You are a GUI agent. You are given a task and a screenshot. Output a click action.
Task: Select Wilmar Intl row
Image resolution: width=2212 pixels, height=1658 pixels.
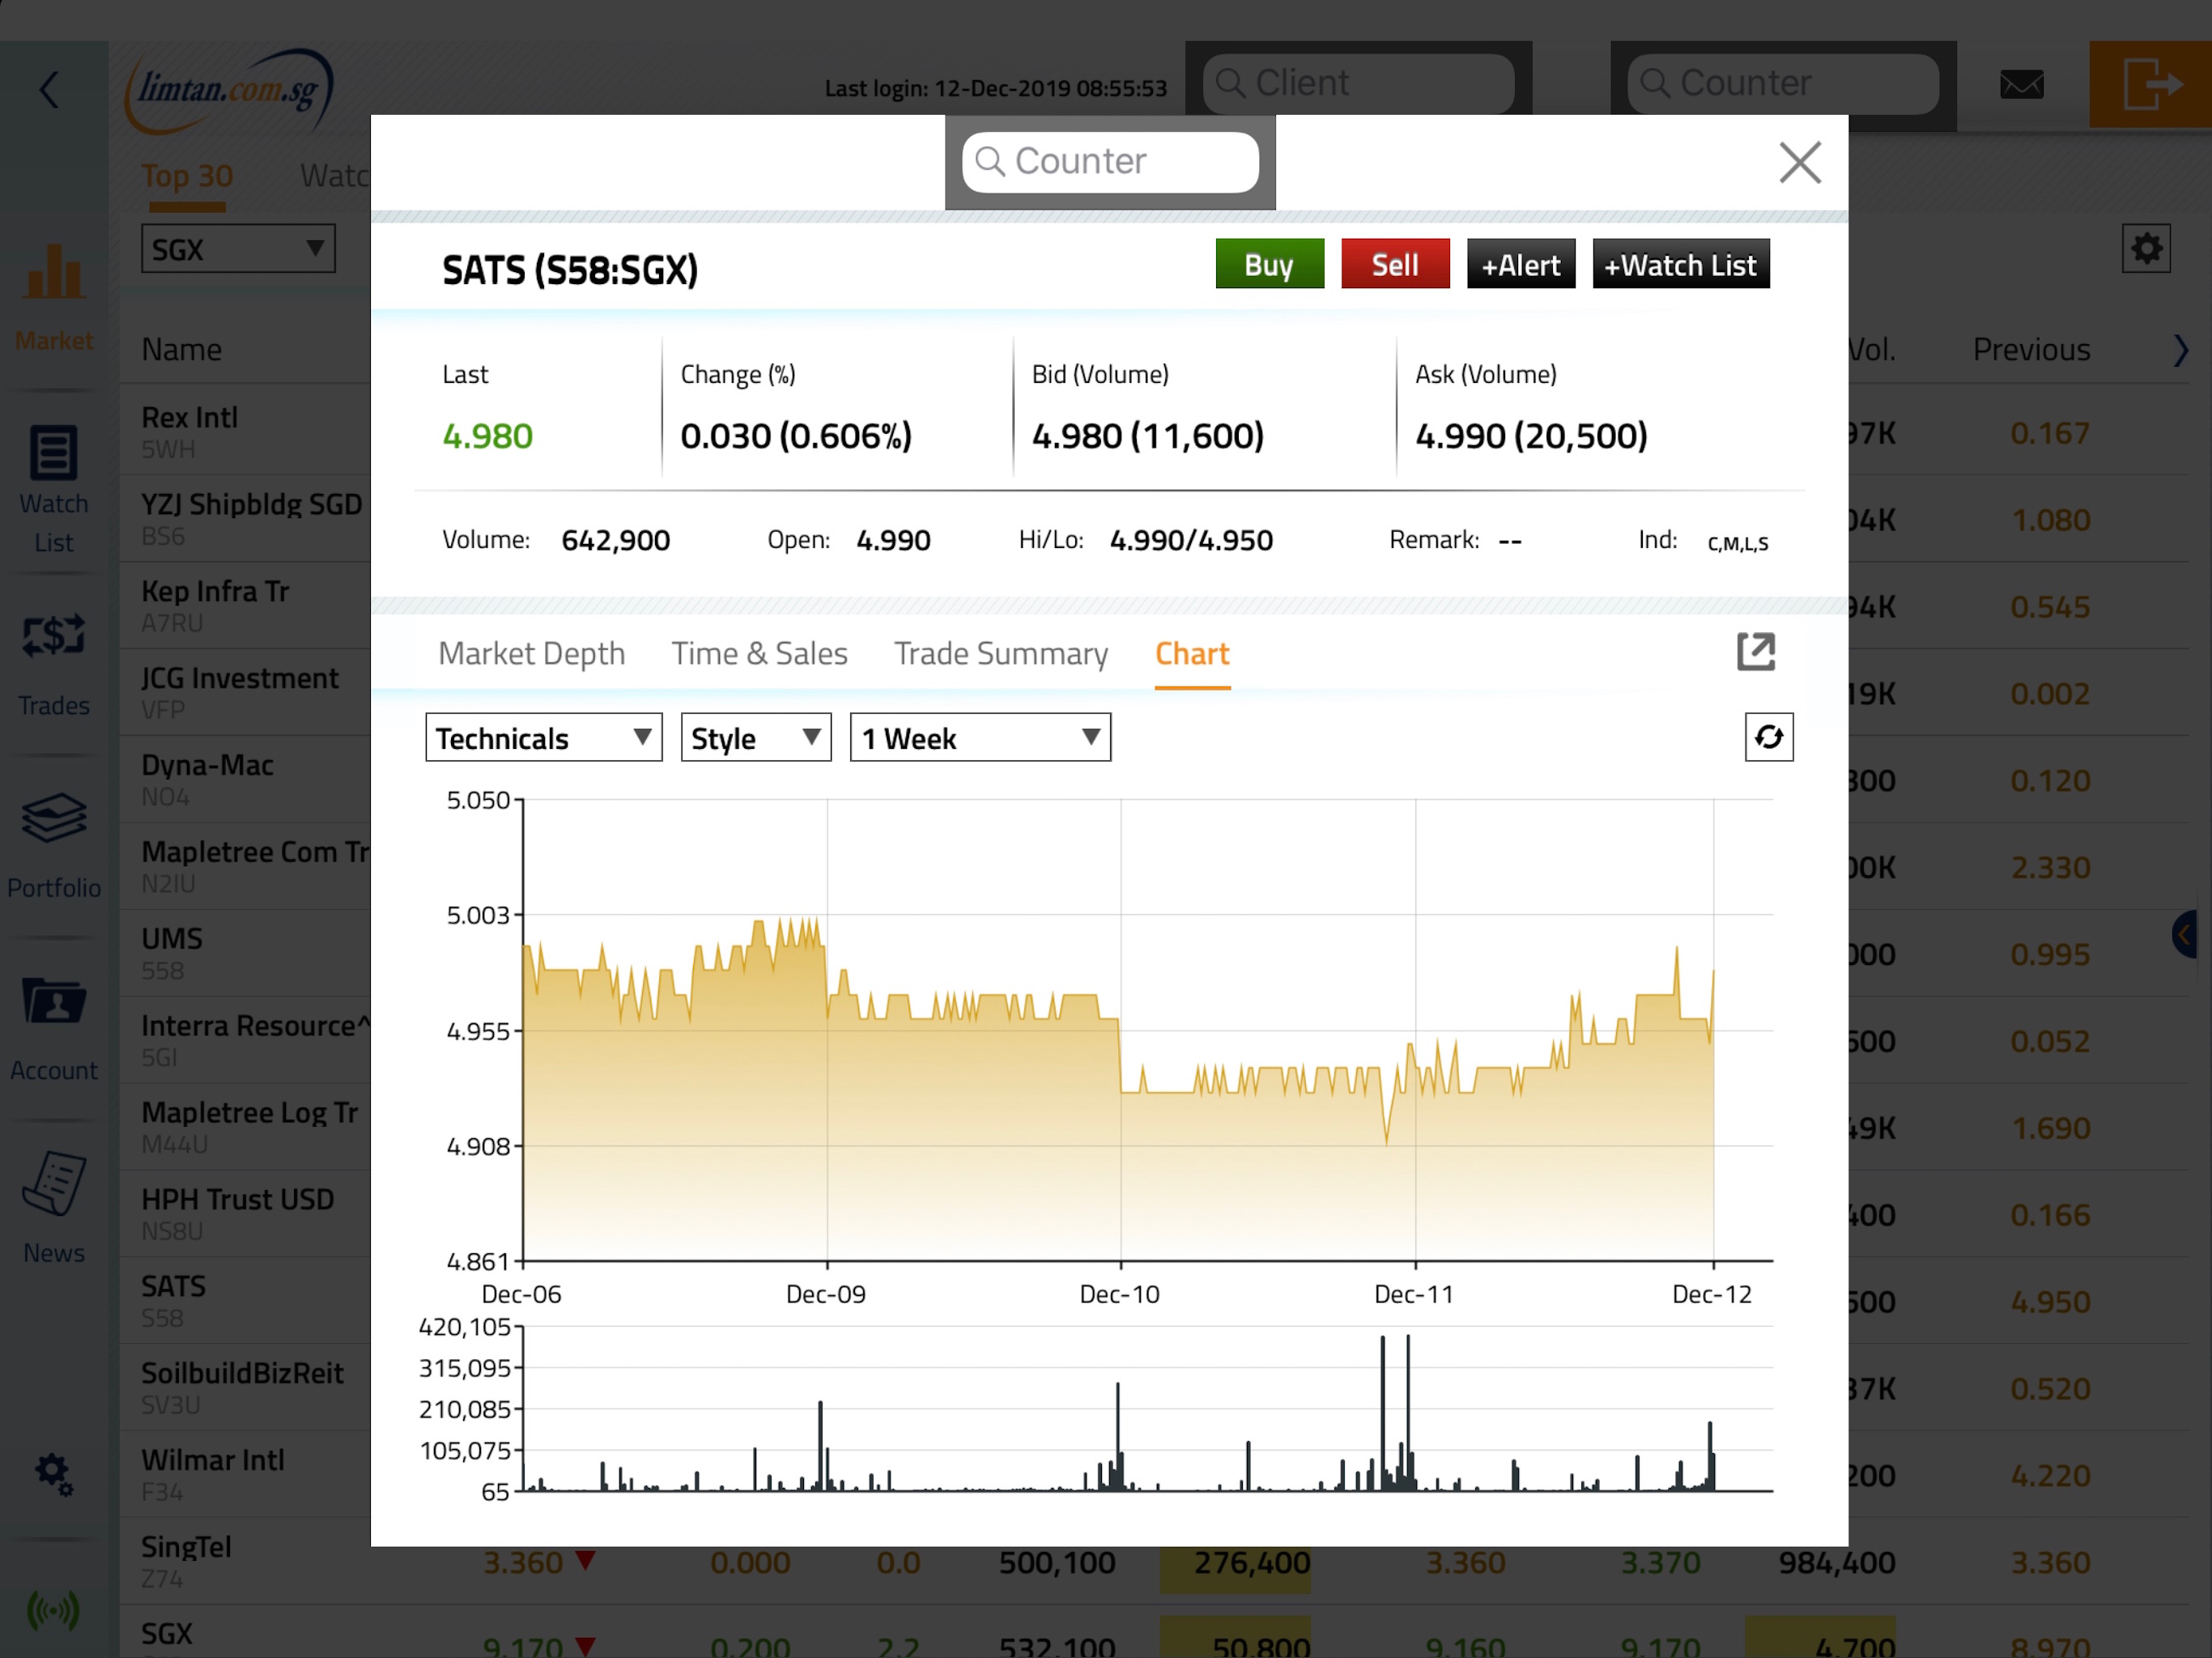245,1475
